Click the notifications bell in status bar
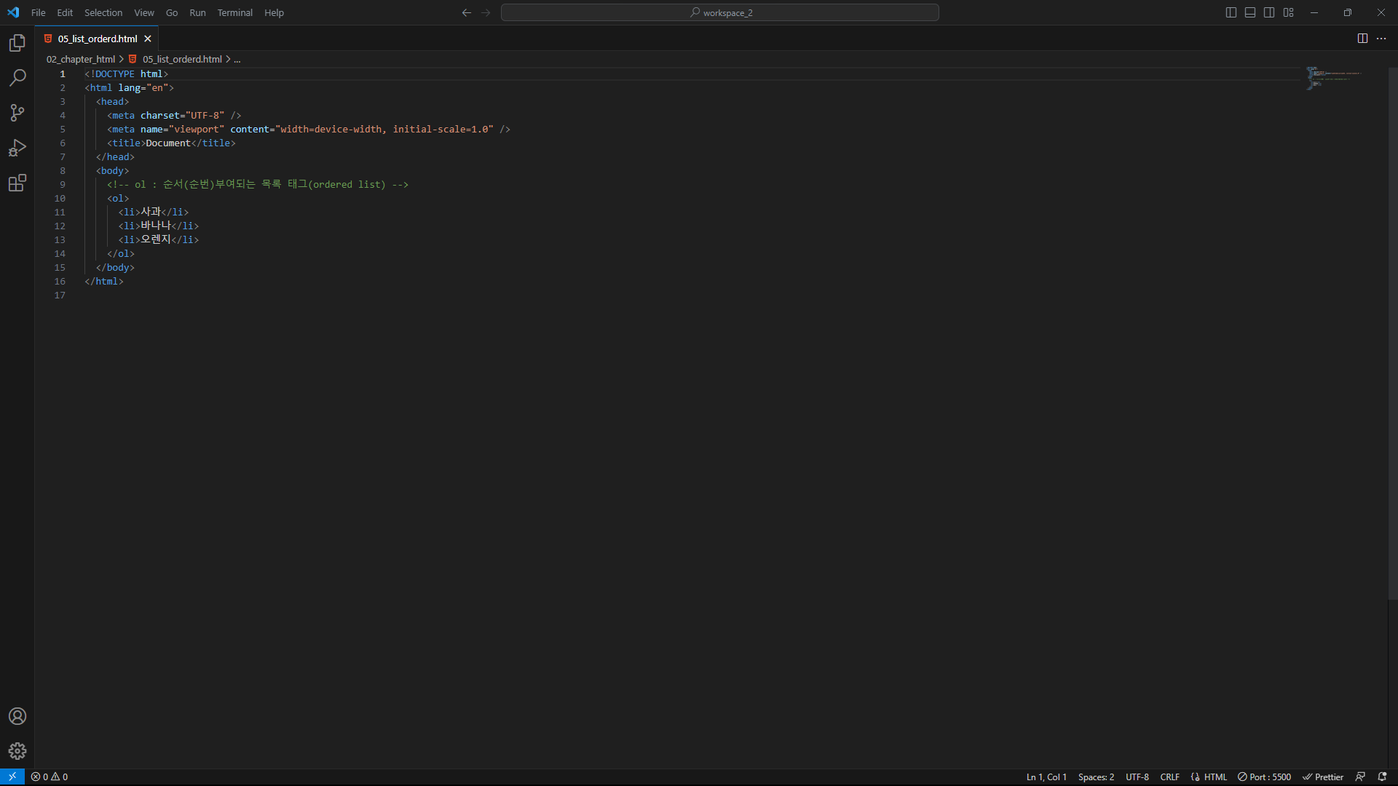The width and height of the screenshot is (1398, 786). (x=1382, y=777)
